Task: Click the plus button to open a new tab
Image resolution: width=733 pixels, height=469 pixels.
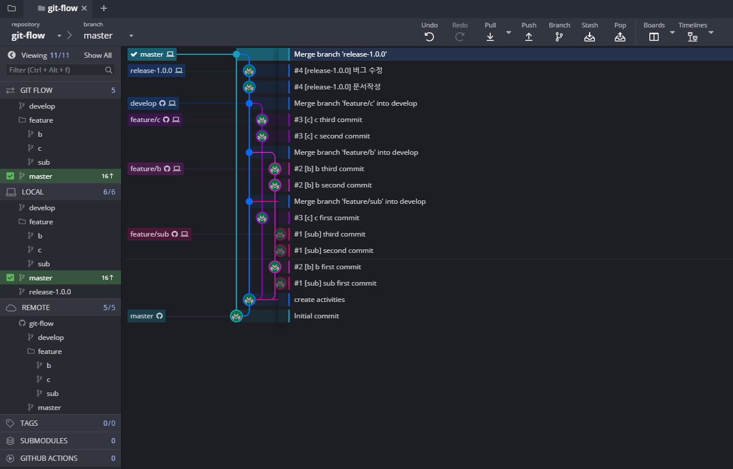Action: tap(104, 9)
